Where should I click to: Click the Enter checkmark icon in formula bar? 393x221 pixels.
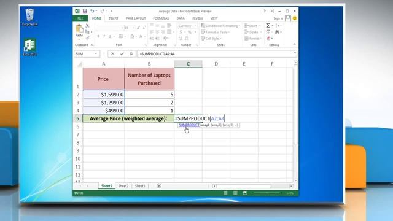122,54
